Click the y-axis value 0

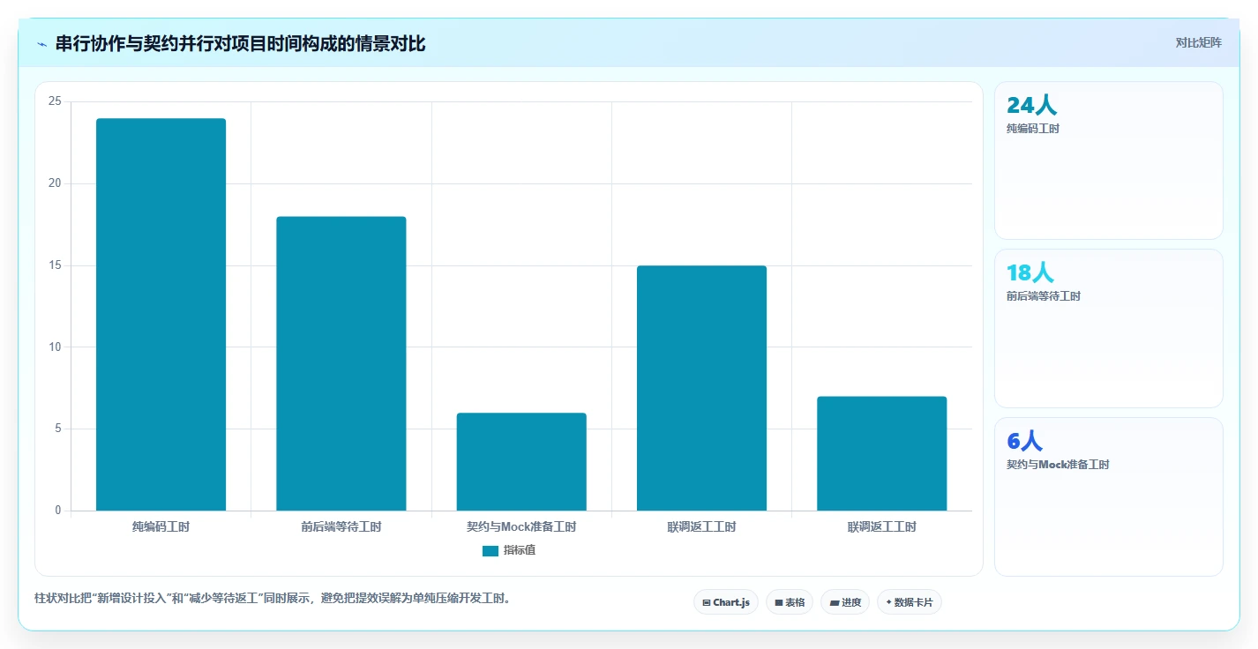[x=58, y=511]
